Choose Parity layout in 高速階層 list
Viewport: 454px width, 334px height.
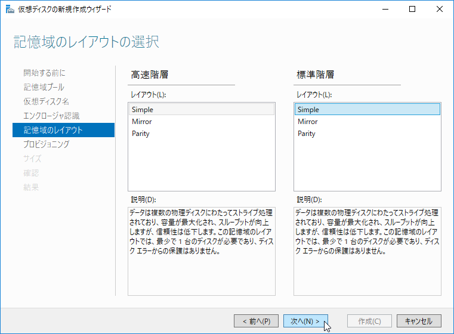[202, 134]
